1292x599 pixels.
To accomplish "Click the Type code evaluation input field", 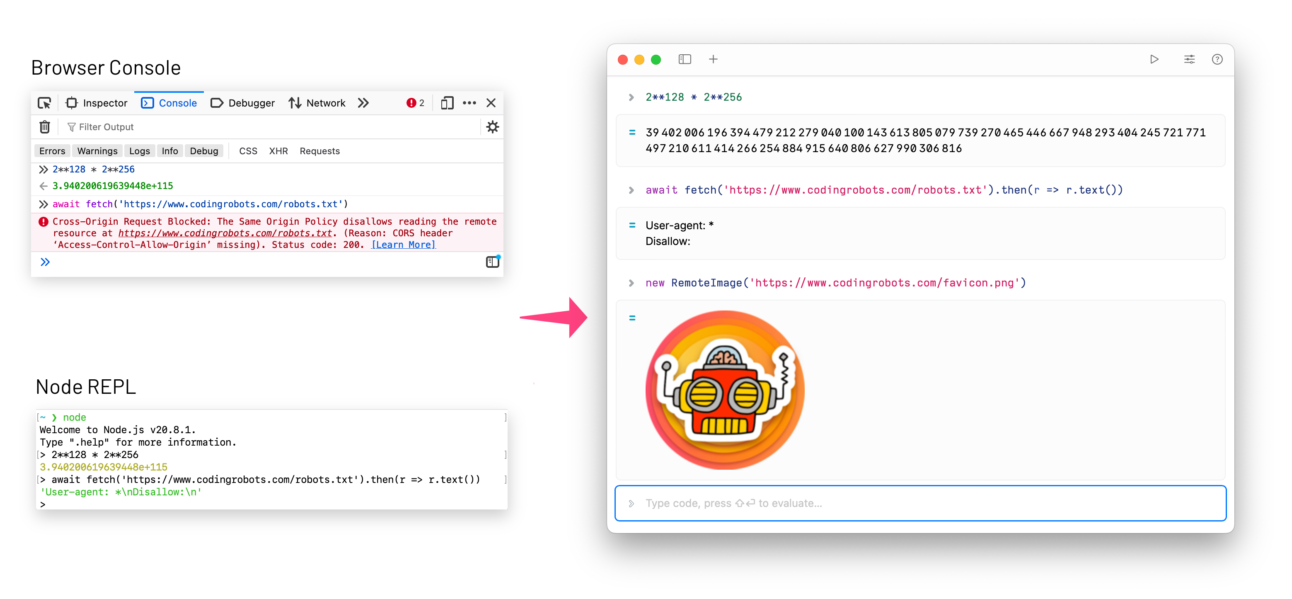I will (853, 503).
